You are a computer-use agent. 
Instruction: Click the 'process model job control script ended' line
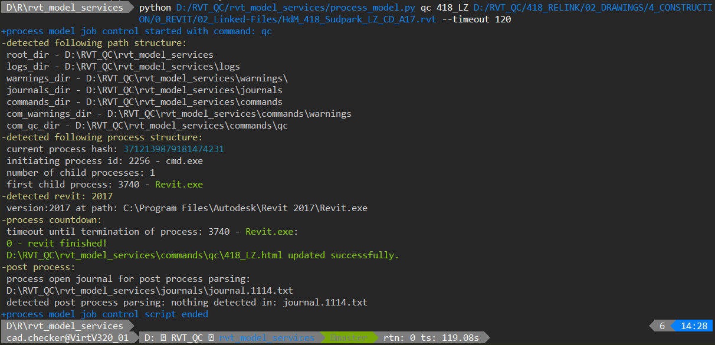point(104,314)
